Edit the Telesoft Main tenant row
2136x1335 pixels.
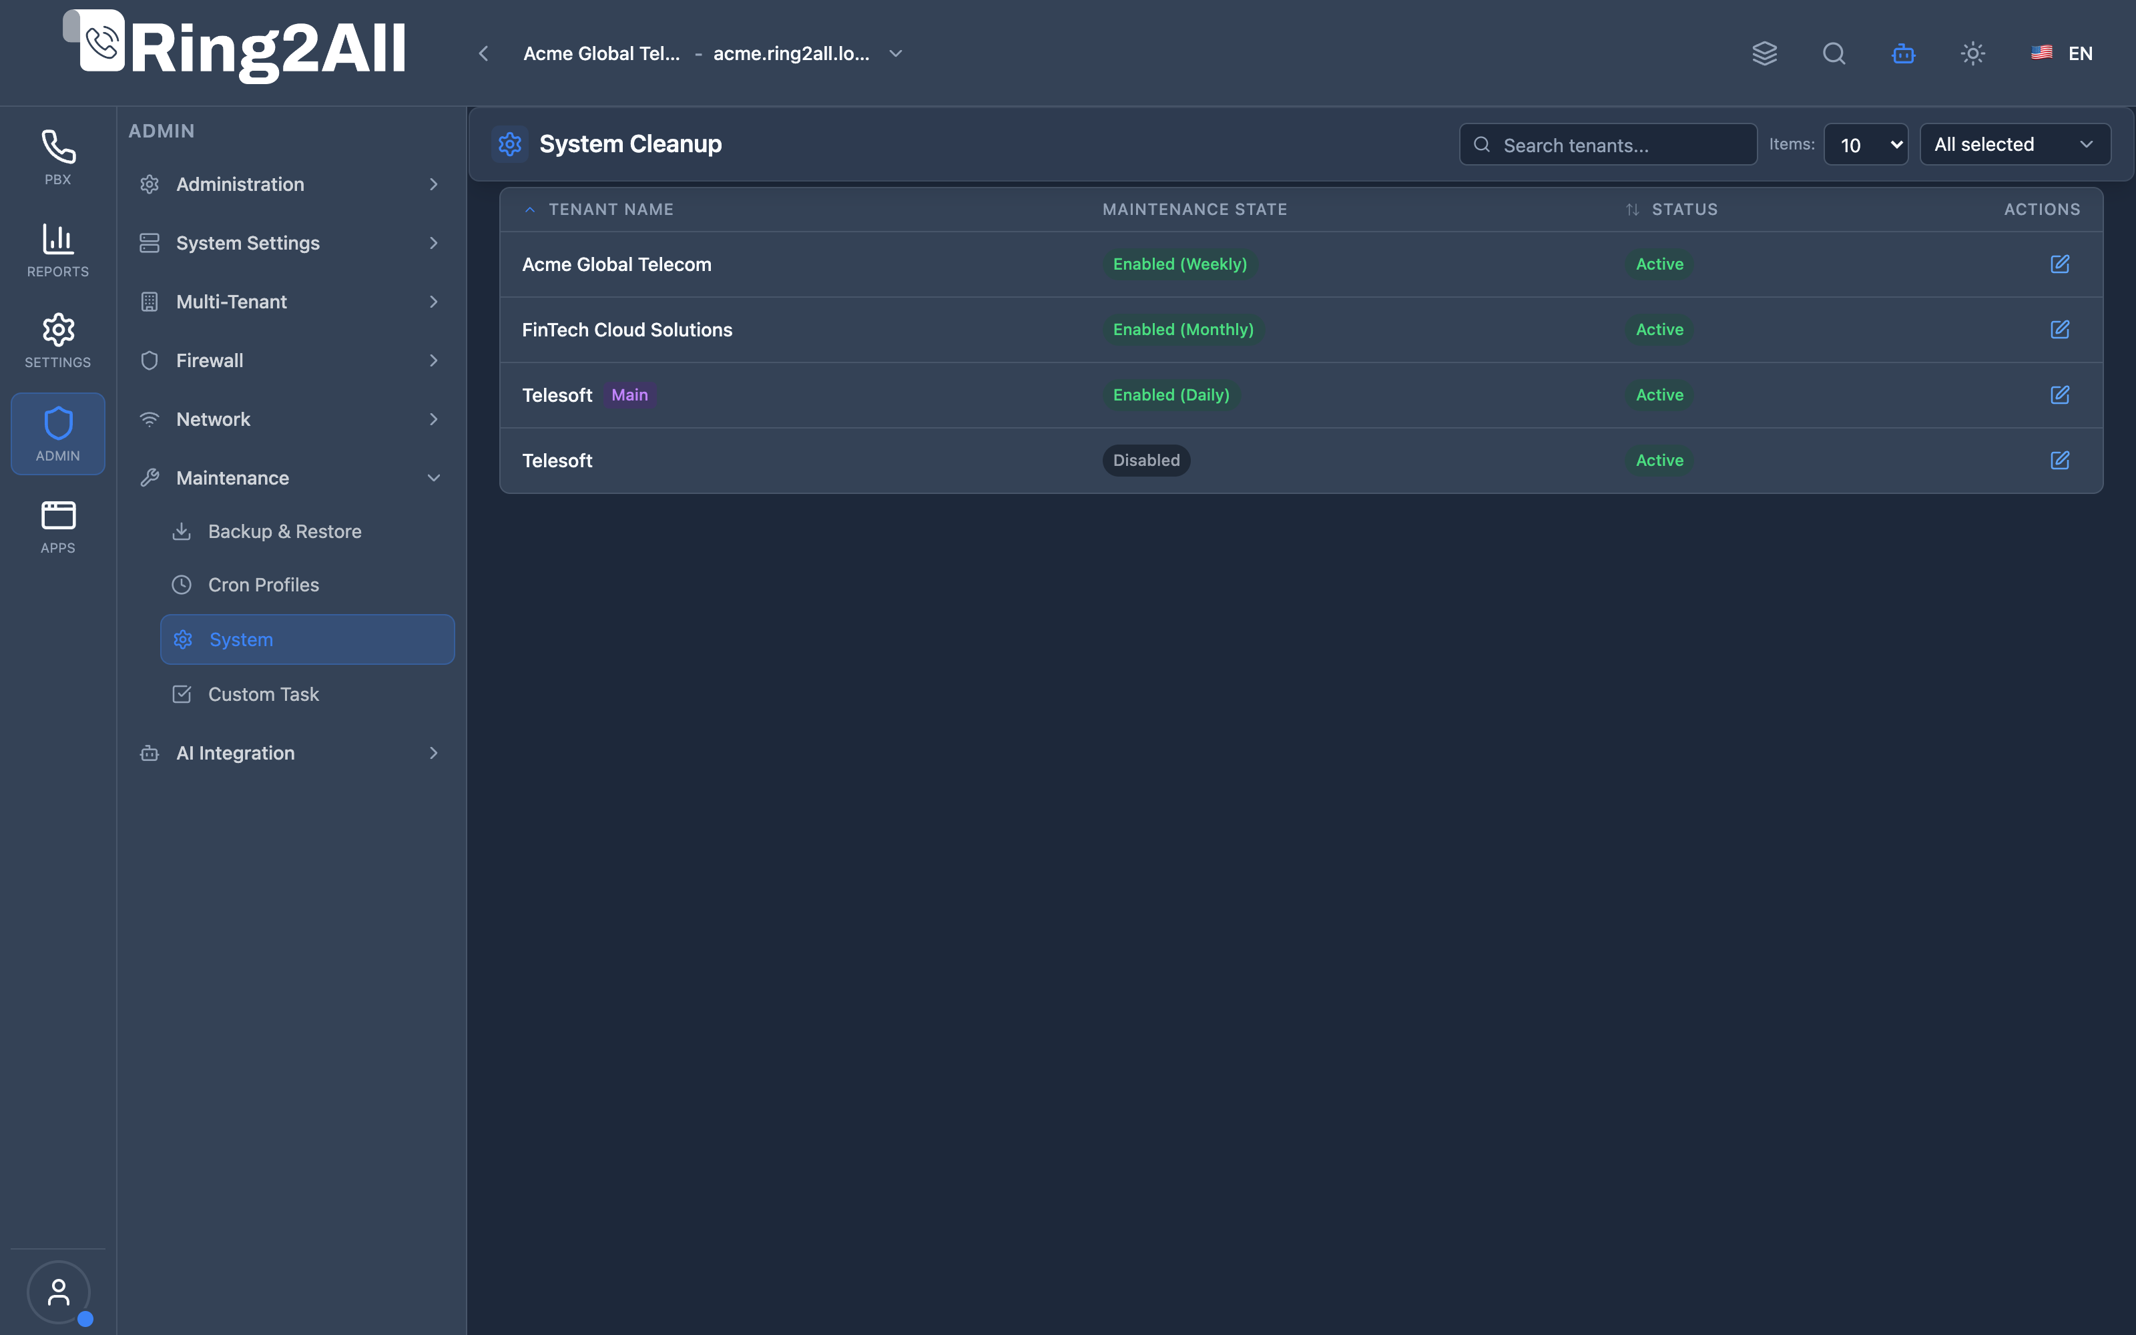(2060, 394)
